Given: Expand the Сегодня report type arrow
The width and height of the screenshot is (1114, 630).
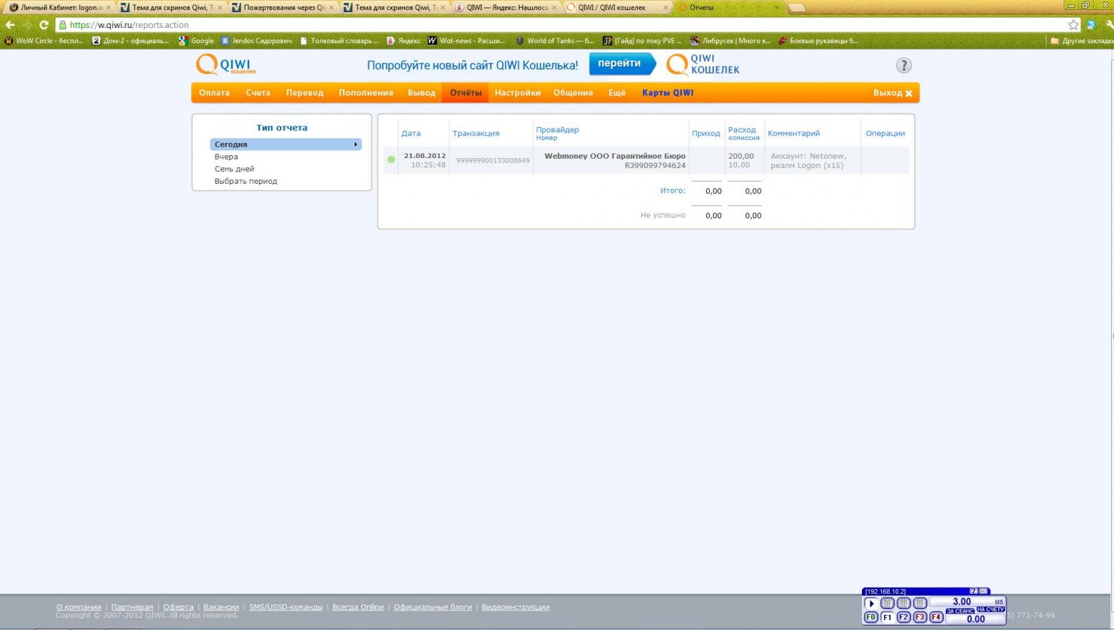Looking at the screenshot, I should tap(356, 144).
